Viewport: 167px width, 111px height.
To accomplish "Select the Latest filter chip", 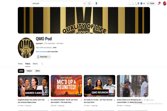I will pos(21,71).
